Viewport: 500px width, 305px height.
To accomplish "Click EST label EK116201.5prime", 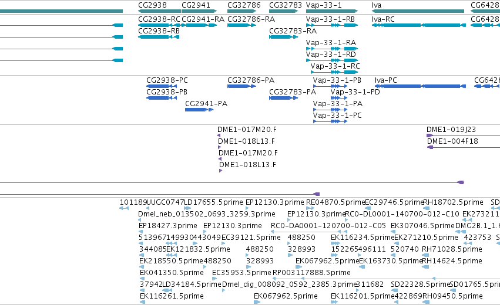I will coord(363,296).
